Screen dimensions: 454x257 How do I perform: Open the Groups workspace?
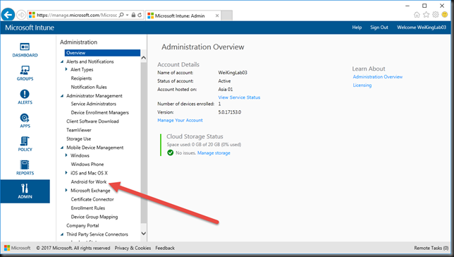25,73
